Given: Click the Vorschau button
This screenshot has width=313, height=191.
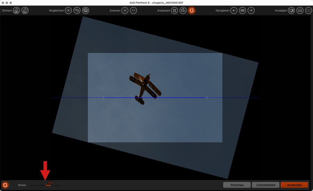Looking at the screenshot, I should pos(237,185).
